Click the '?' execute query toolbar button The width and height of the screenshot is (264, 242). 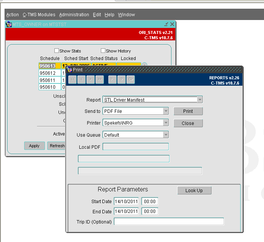122,79
